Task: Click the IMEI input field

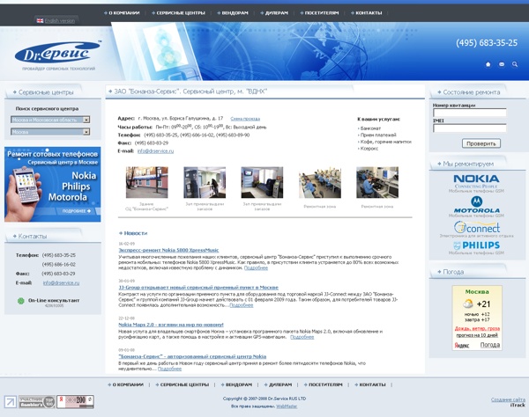Action: (x=470, y=128)
